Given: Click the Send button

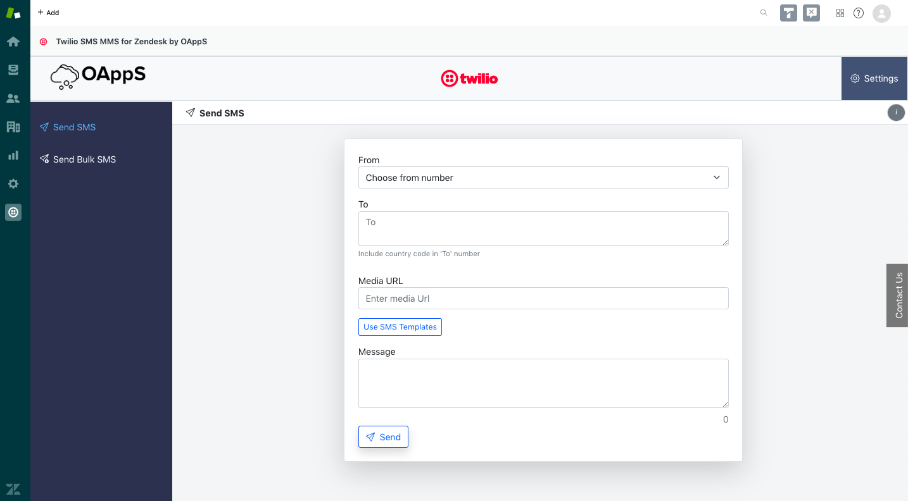Looking at the screenshot, I should pos(383,437).
